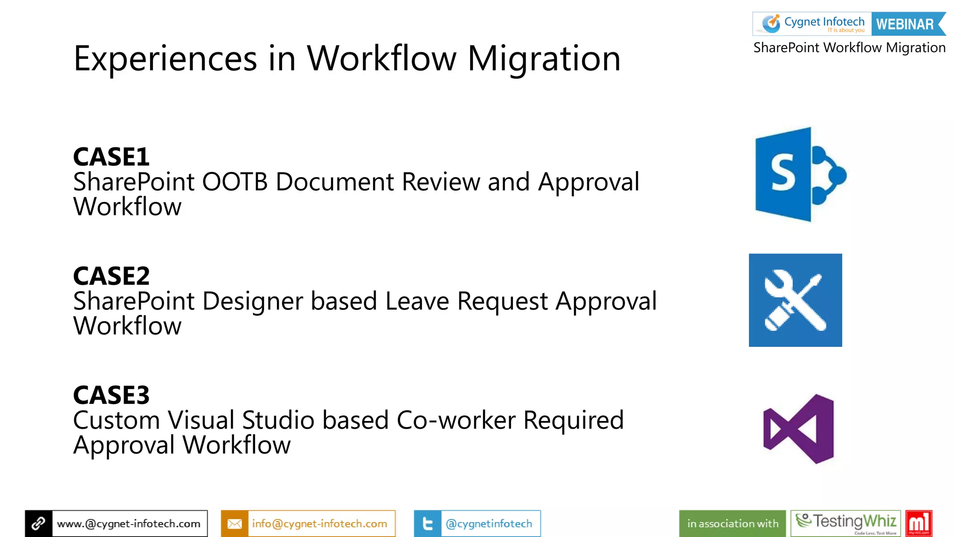
Task: Click 'SharePoint OOTB Document Review and Approval' text
Action: 356,182
